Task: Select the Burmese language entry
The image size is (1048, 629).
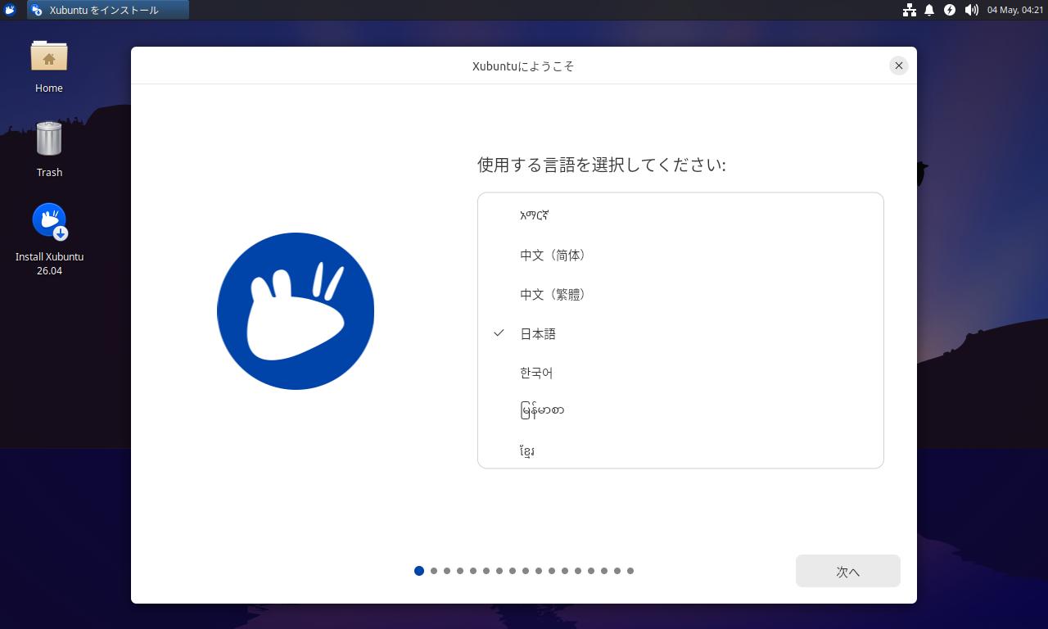Action: [x=680, y=410]
